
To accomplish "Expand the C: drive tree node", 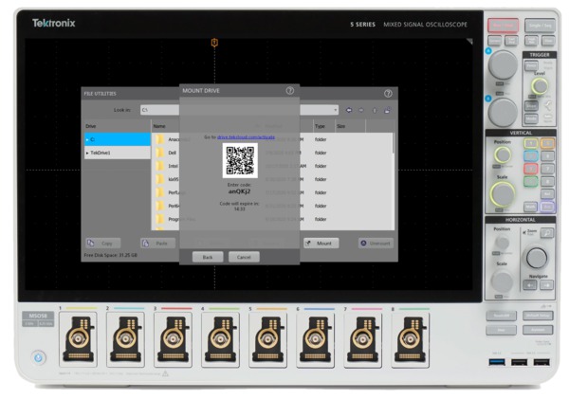I will tap(87, 138).
